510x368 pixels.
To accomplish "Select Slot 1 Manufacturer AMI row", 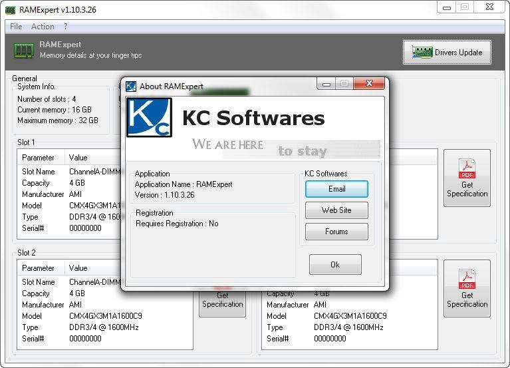I will point(69,194).
